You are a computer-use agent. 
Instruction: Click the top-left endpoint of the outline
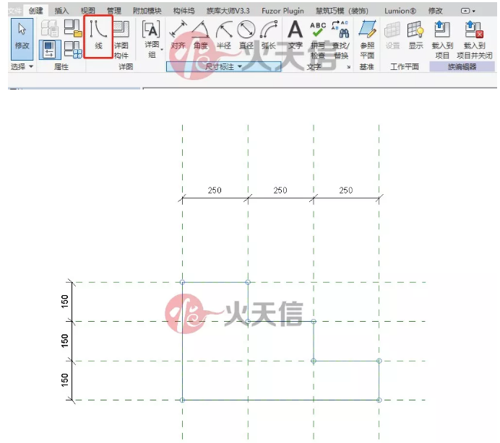click(182, 282)
